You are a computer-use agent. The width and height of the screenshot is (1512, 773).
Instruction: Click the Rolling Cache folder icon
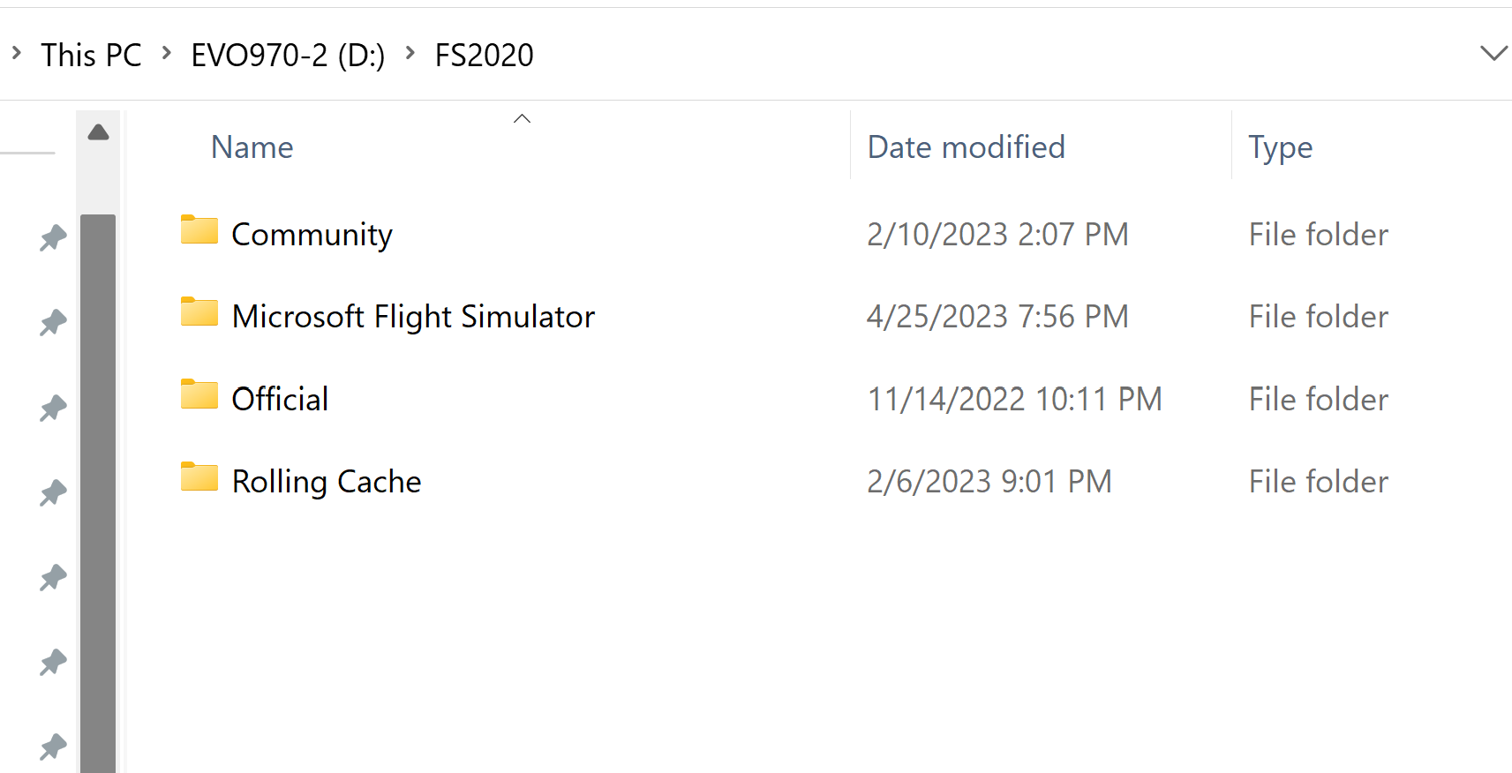pos(199,477)
